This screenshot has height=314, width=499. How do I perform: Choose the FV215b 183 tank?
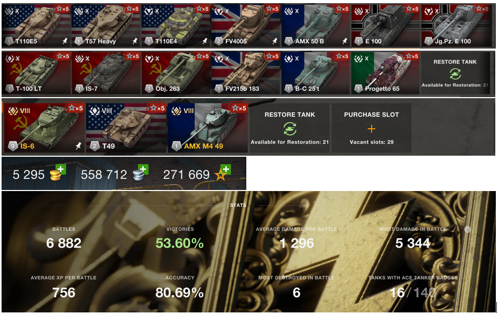[x=246, y=73]
